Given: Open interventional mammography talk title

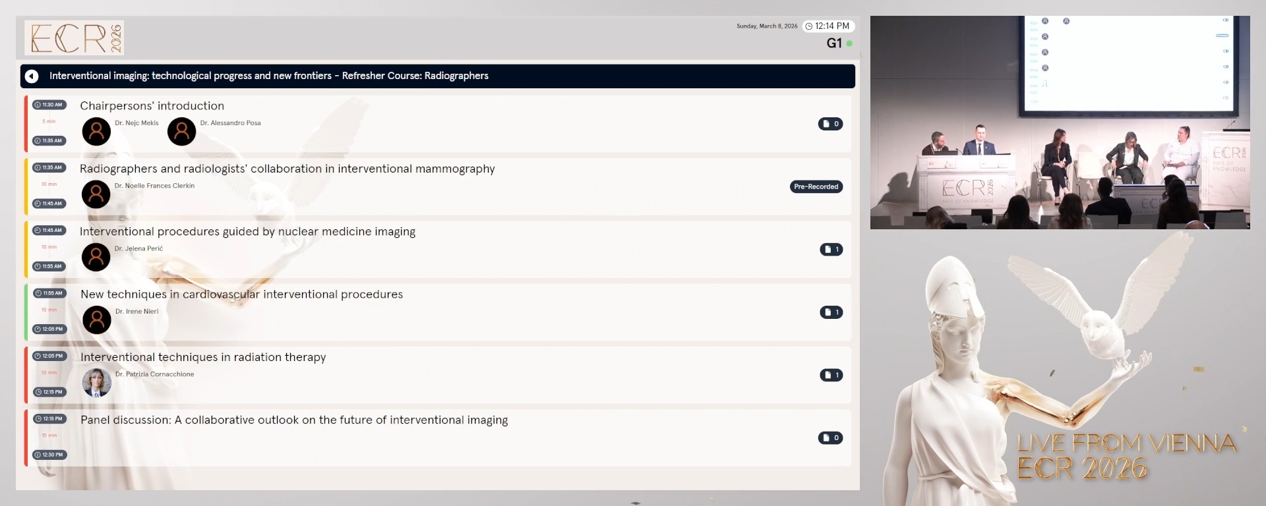Looking at the screenshot, I should click(x=287, y=169).
